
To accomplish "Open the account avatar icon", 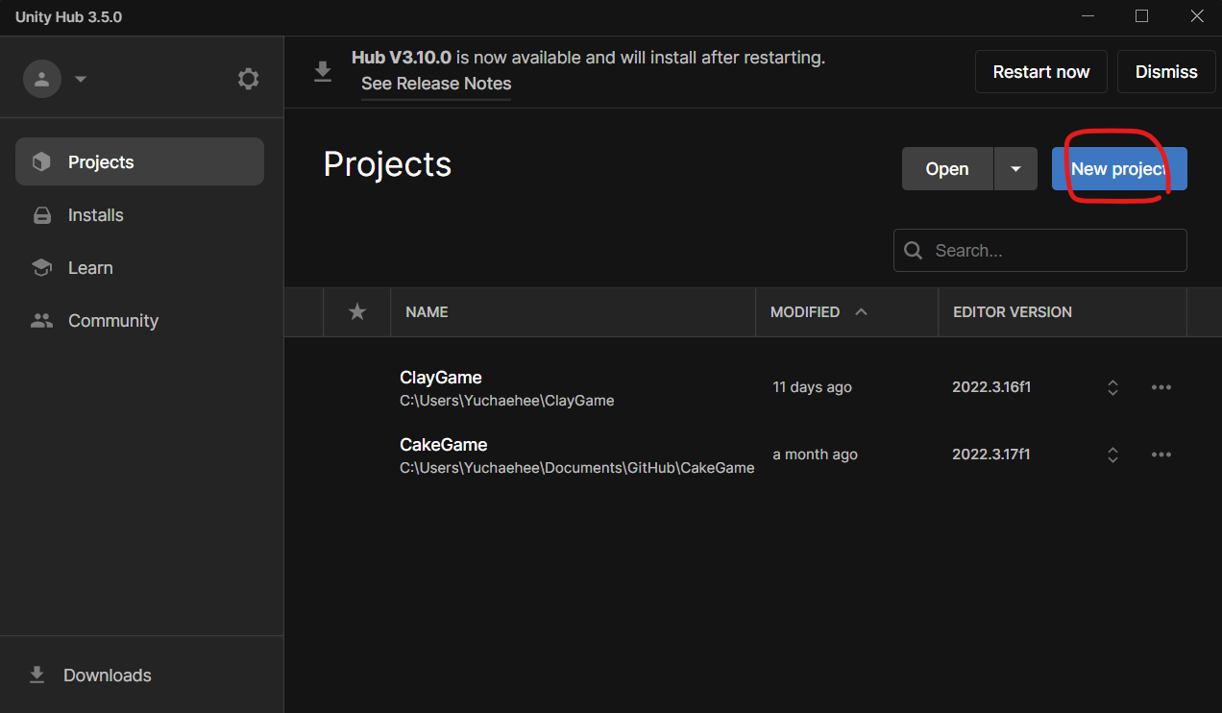I will [42, 79].
